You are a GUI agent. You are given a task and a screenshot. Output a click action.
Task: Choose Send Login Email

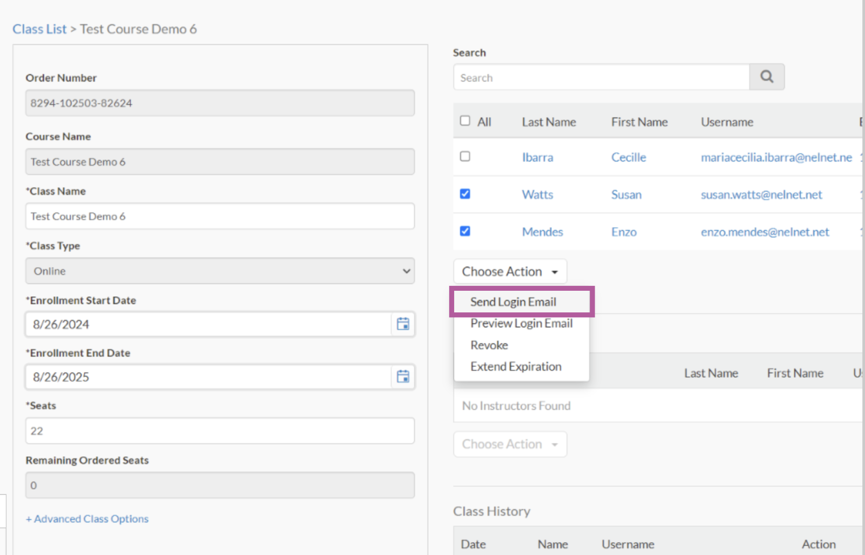click(x=513, y=302)
